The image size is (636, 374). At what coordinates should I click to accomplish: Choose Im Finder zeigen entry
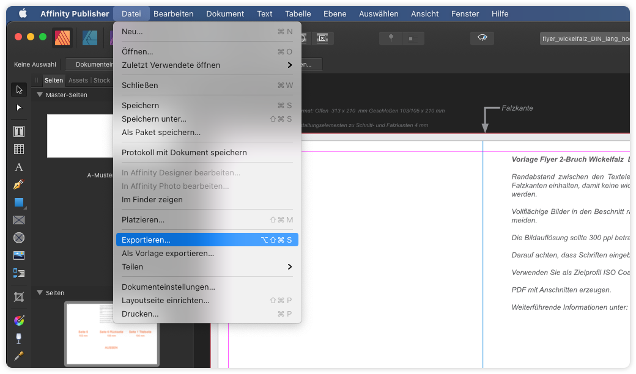[x=207, y=200]
